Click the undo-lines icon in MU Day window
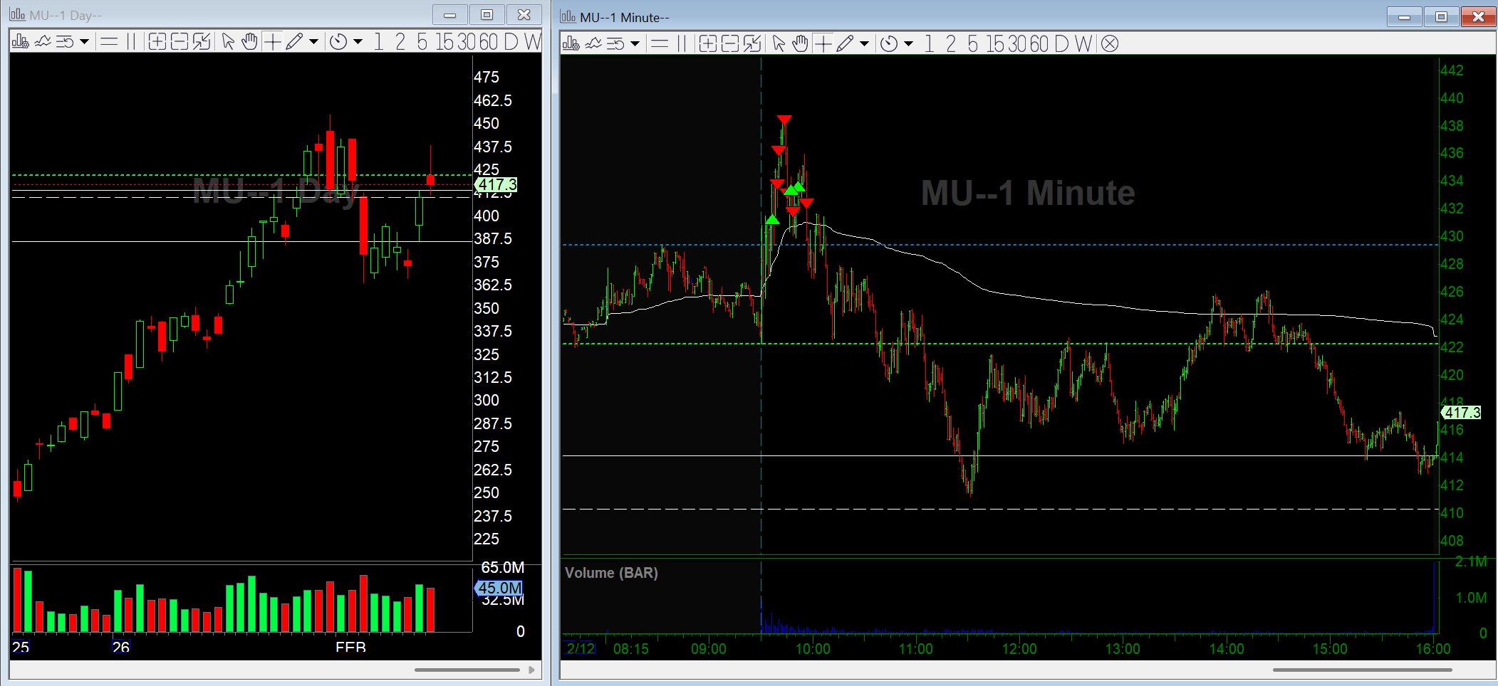Image resolution: width=1498 pixels, height=686 pixels. click(65, 42)
